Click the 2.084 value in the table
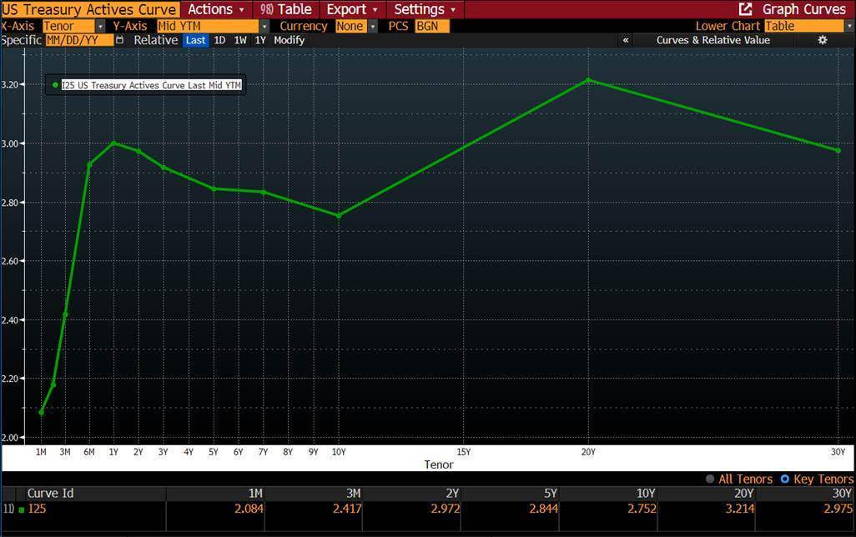The height and width of the screenshot is (537, 856). (x=249, y=509)
